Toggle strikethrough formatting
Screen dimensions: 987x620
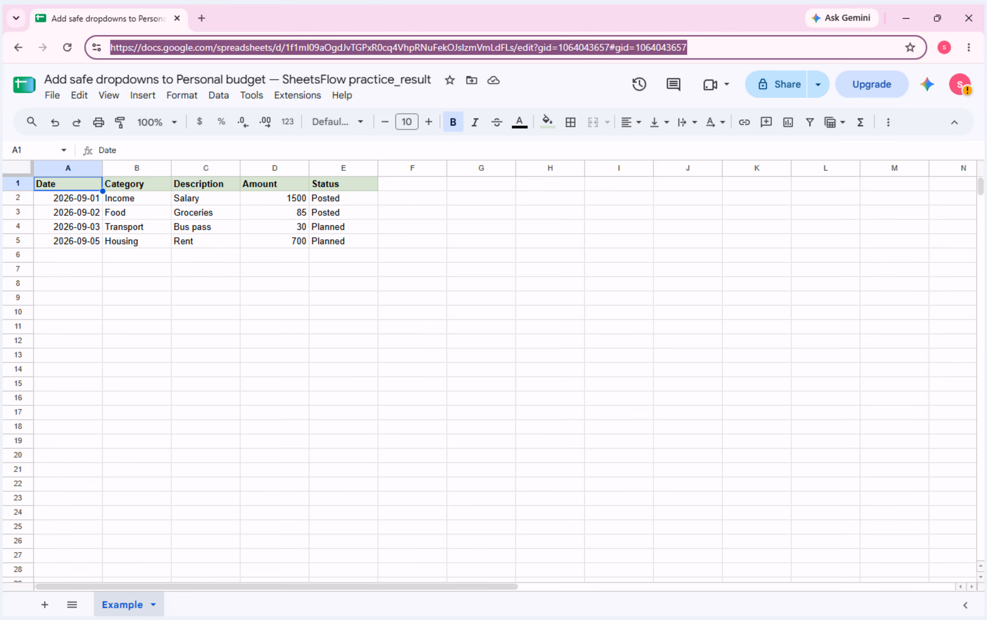(497, 122)
